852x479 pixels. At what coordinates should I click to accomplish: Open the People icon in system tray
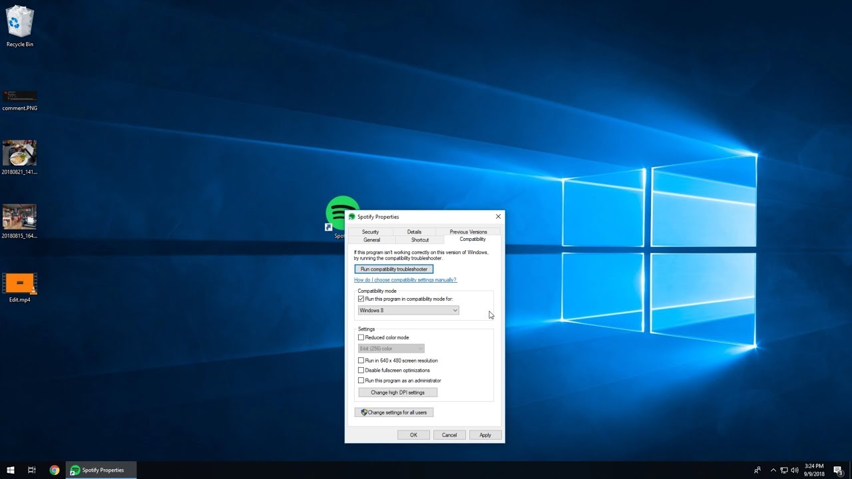coord(757,470)
